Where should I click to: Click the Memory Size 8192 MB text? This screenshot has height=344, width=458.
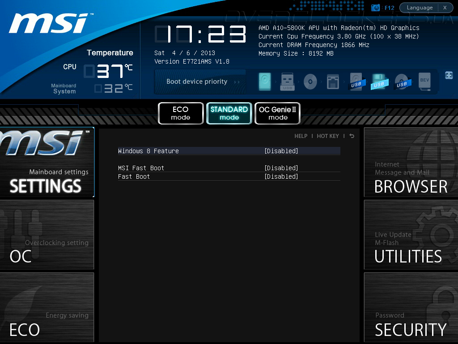pos(296,53)
